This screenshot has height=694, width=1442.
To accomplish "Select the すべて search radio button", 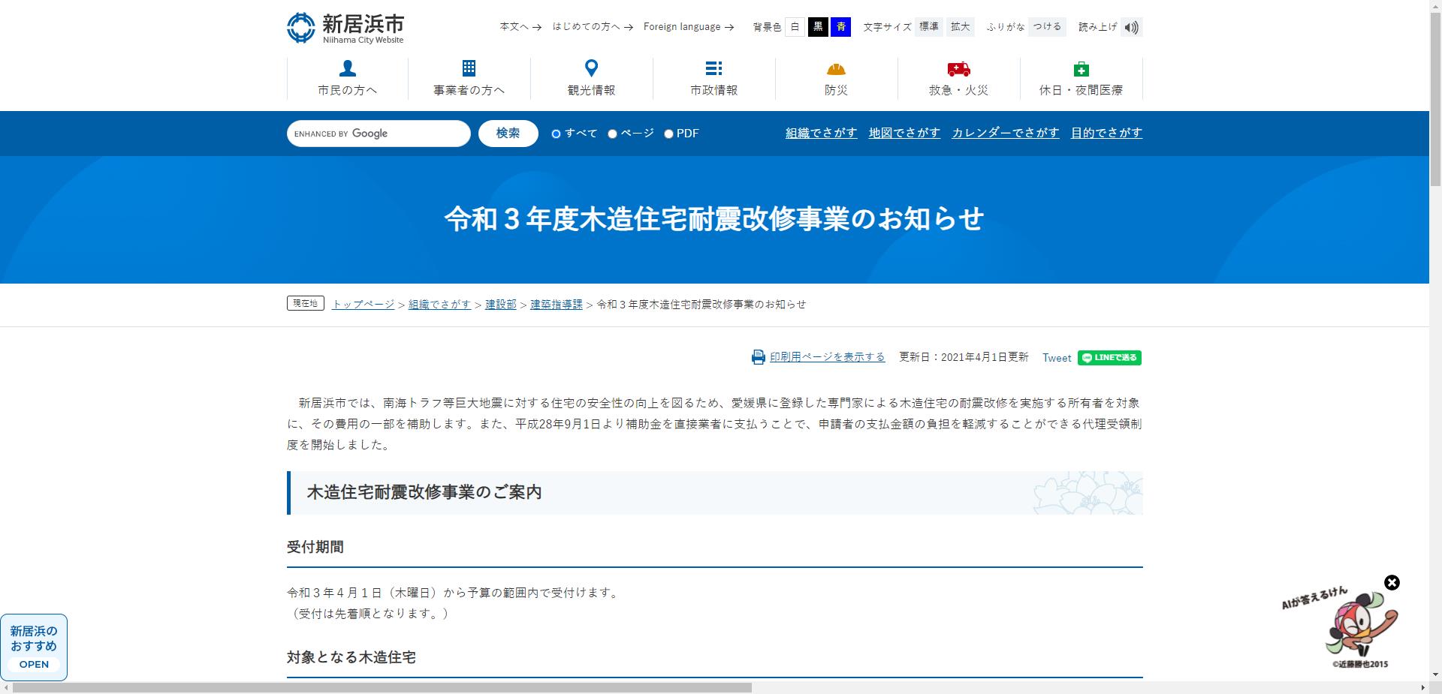I will tap(555, 134).
